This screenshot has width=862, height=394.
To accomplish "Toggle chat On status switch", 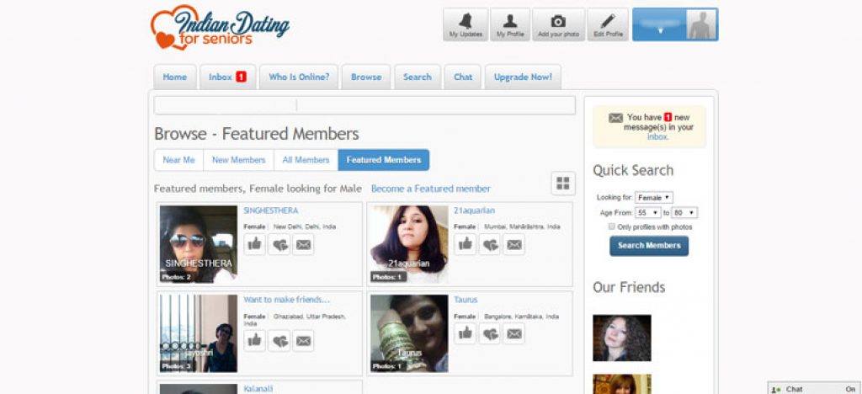I will click(851, 388).
